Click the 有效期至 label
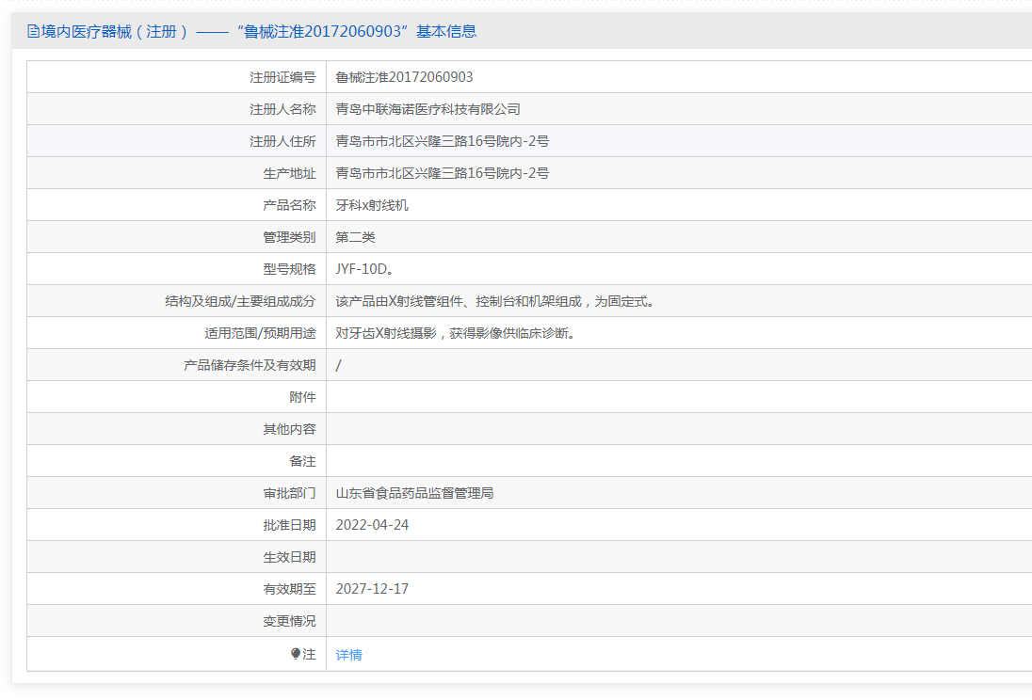This screenshot has height=700, width=1032. click(290, 589)
